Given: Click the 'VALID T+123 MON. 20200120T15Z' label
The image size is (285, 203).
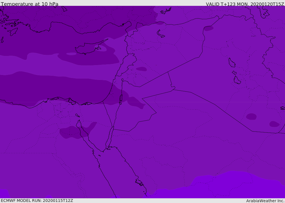Looking at the screenshot, I should pyautogui.click(x=245, y=4).
